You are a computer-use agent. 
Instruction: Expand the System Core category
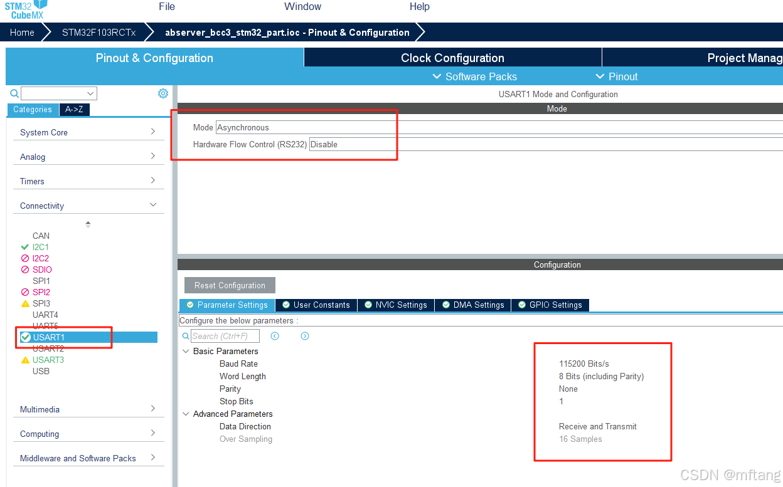pyautogui.click(x=88, y=132)
